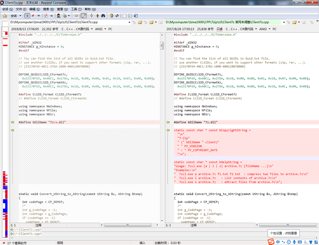The width and height of the screenshot is (319, 245).
Task: Toggle Sogou punctuation mode icon
Action: tap(283, 242)
